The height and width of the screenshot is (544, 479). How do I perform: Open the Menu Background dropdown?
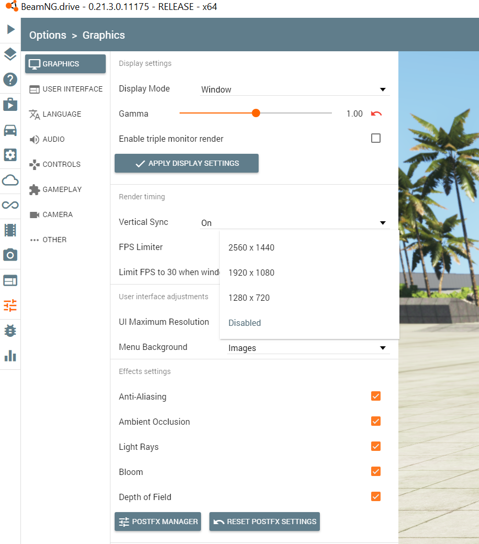pos(308,348)
